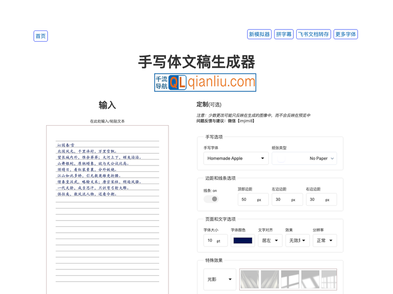This screenshot has height=294, width=393.
Task: Open the 分辨率 resolution dropdown showing 正常
Action: (x=325, y=241)
